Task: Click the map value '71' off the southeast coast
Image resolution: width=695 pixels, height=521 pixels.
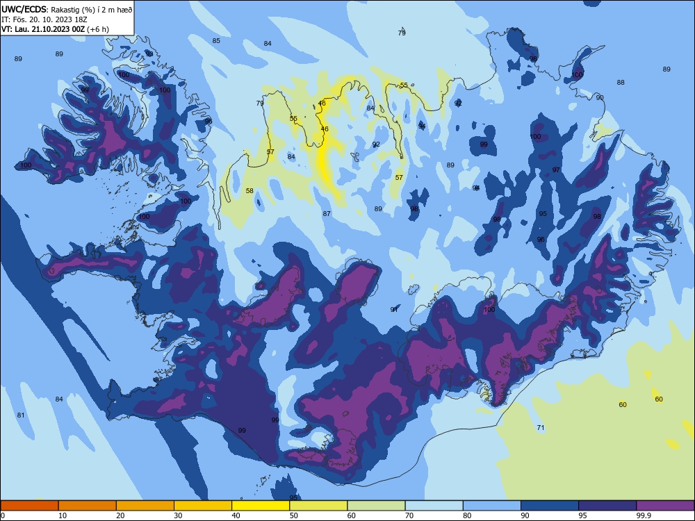Action: coord(540,427)
